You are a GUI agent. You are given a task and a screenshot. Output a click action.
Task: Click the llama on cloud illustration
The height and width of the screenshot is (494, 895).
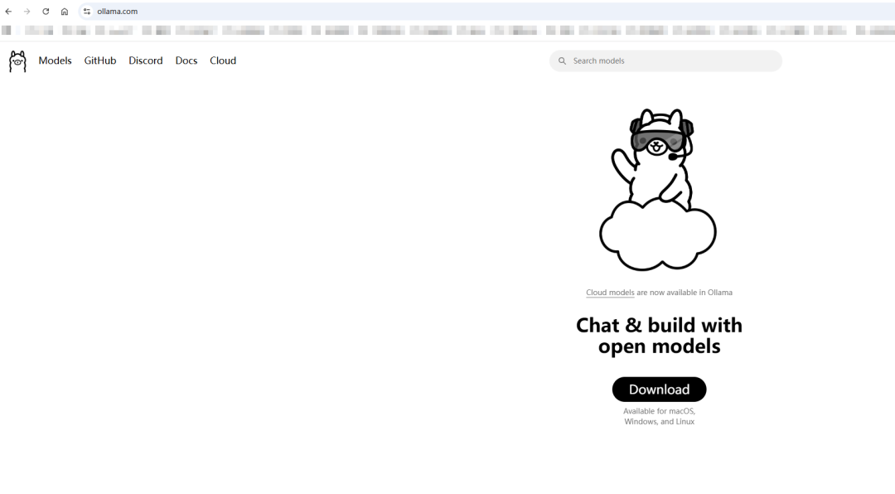(658, 189)
